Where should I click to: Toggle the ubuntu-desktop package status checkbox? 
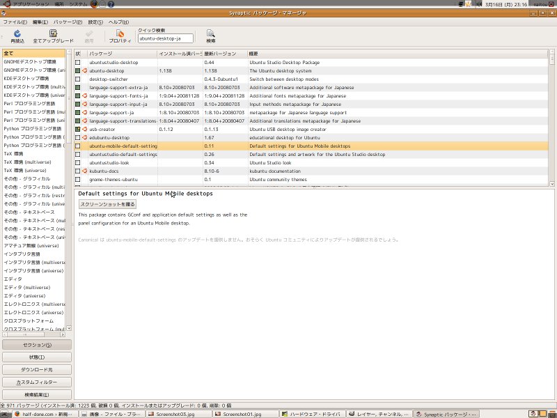78,71
